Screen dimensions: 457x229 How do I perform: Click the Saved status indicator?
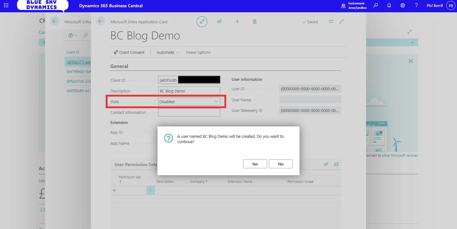310,22
